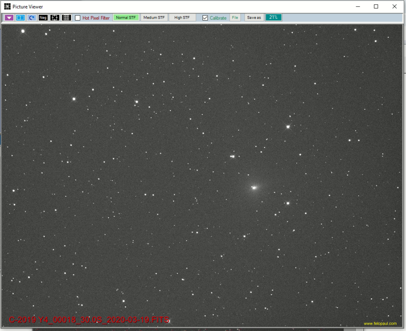Screen dimensions: 406x331
Task: Switch to Medium STF stretch
Action: coord(154,18)
